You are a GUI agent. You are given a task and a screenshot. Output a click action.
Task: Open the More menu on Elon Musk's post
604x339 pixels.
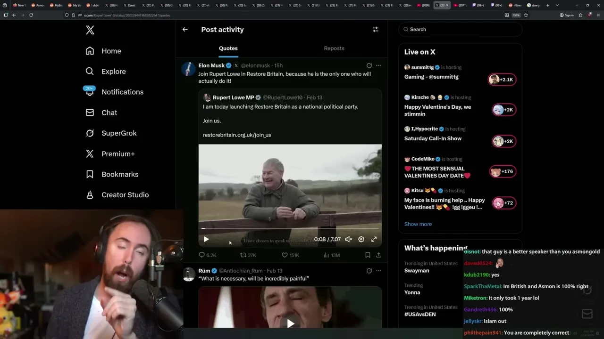378,65
